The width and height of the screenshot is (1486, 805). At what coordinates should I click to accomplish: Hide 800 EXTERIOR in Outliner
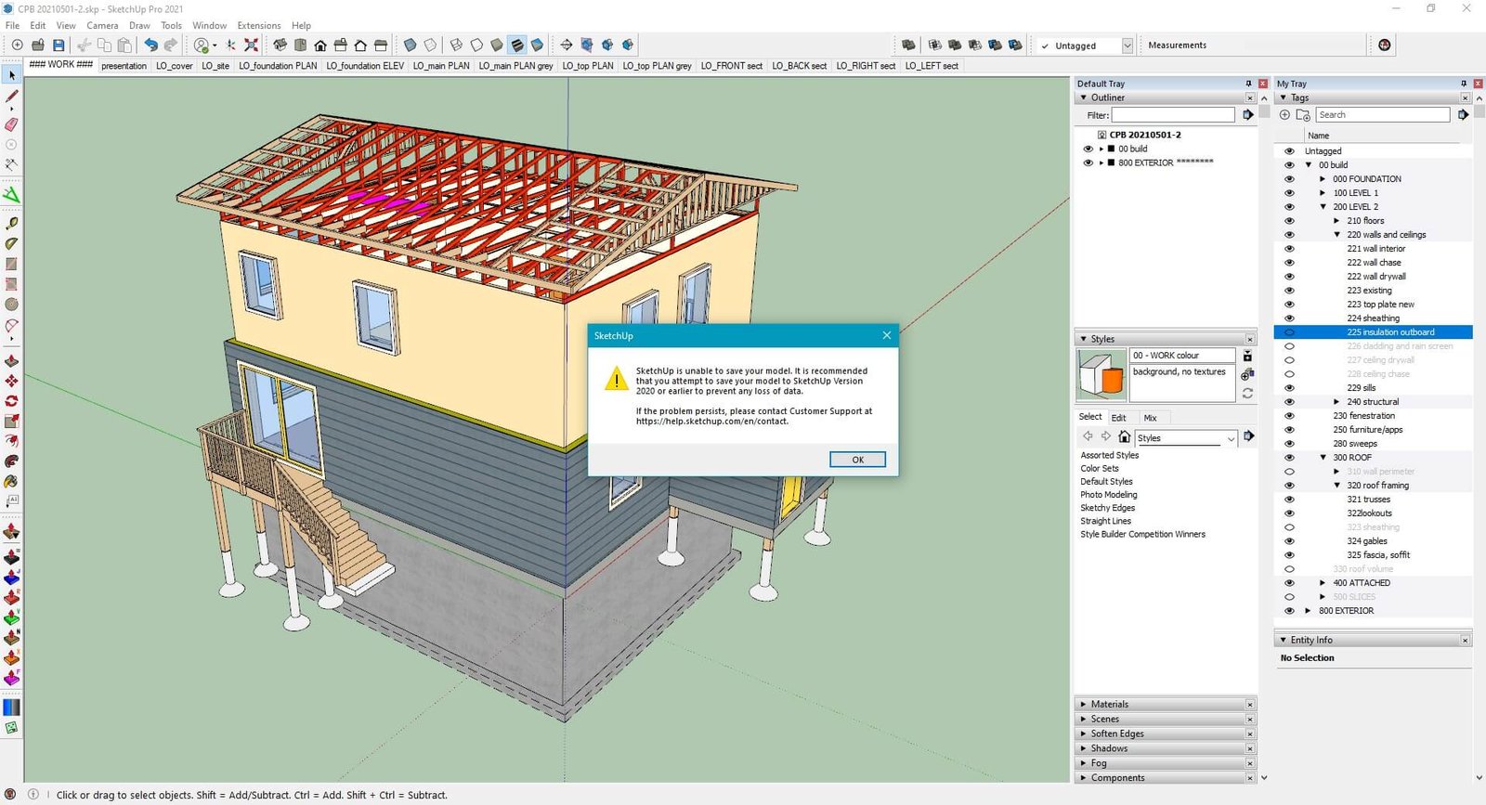pos(1088,162)
